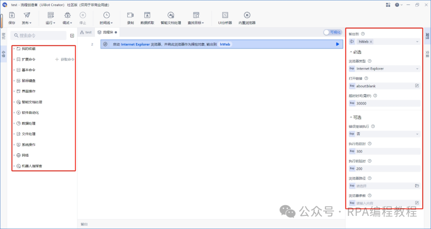
Task: Open the Timeline (时间线) clock icon
Action: [107, 15]
